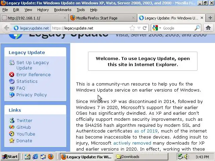Open the Error Reference link
Screen dimensions: 215x161
34,74
